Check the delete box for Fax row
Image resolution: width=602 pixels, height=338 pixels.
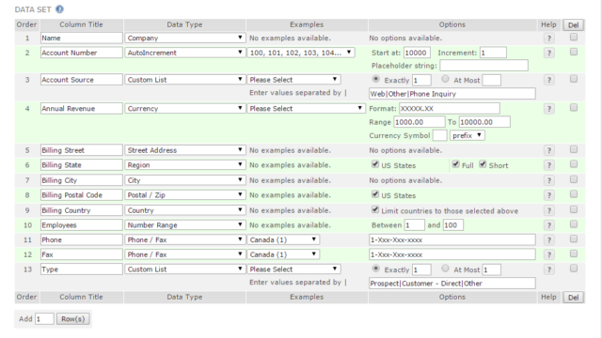pos(574,253)
